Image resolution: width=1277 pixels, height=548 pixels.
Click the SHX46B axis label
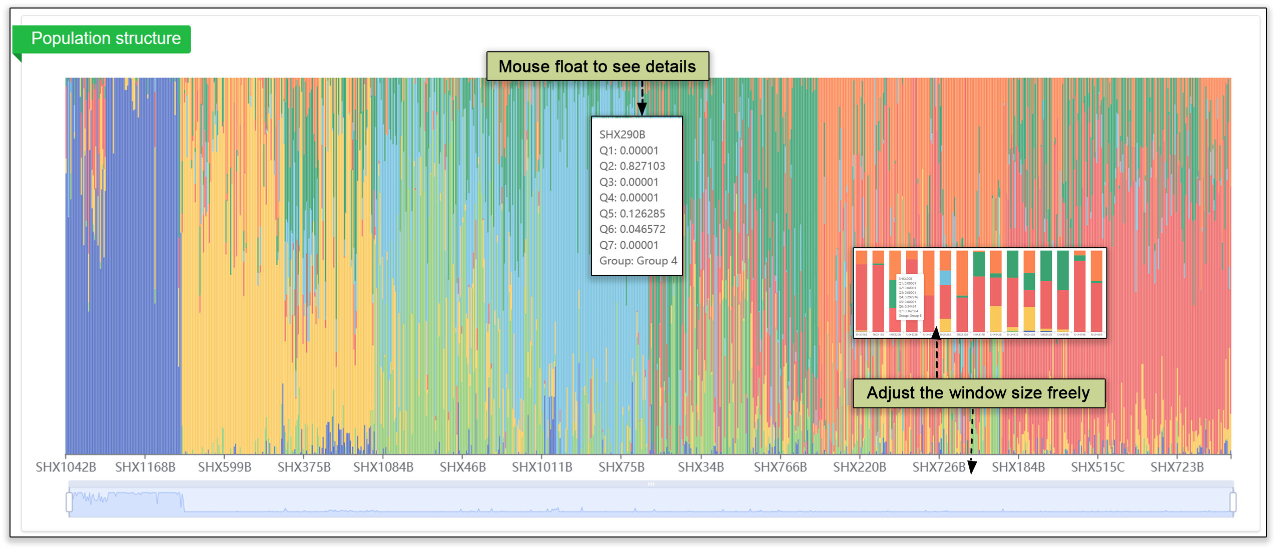coord(462,467)
